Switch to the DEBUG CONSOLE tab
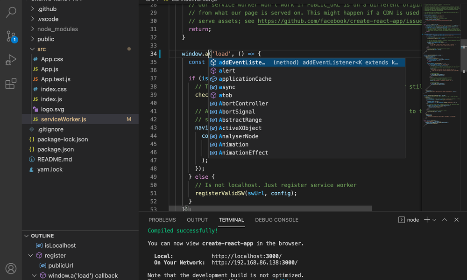The image size is (467, 280). click(x=276, y=220)
